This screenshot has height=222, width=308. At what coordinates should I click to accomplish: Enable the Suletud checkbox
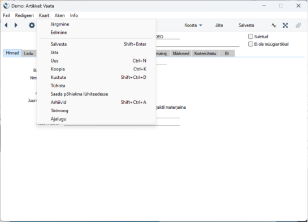point(250,37)
